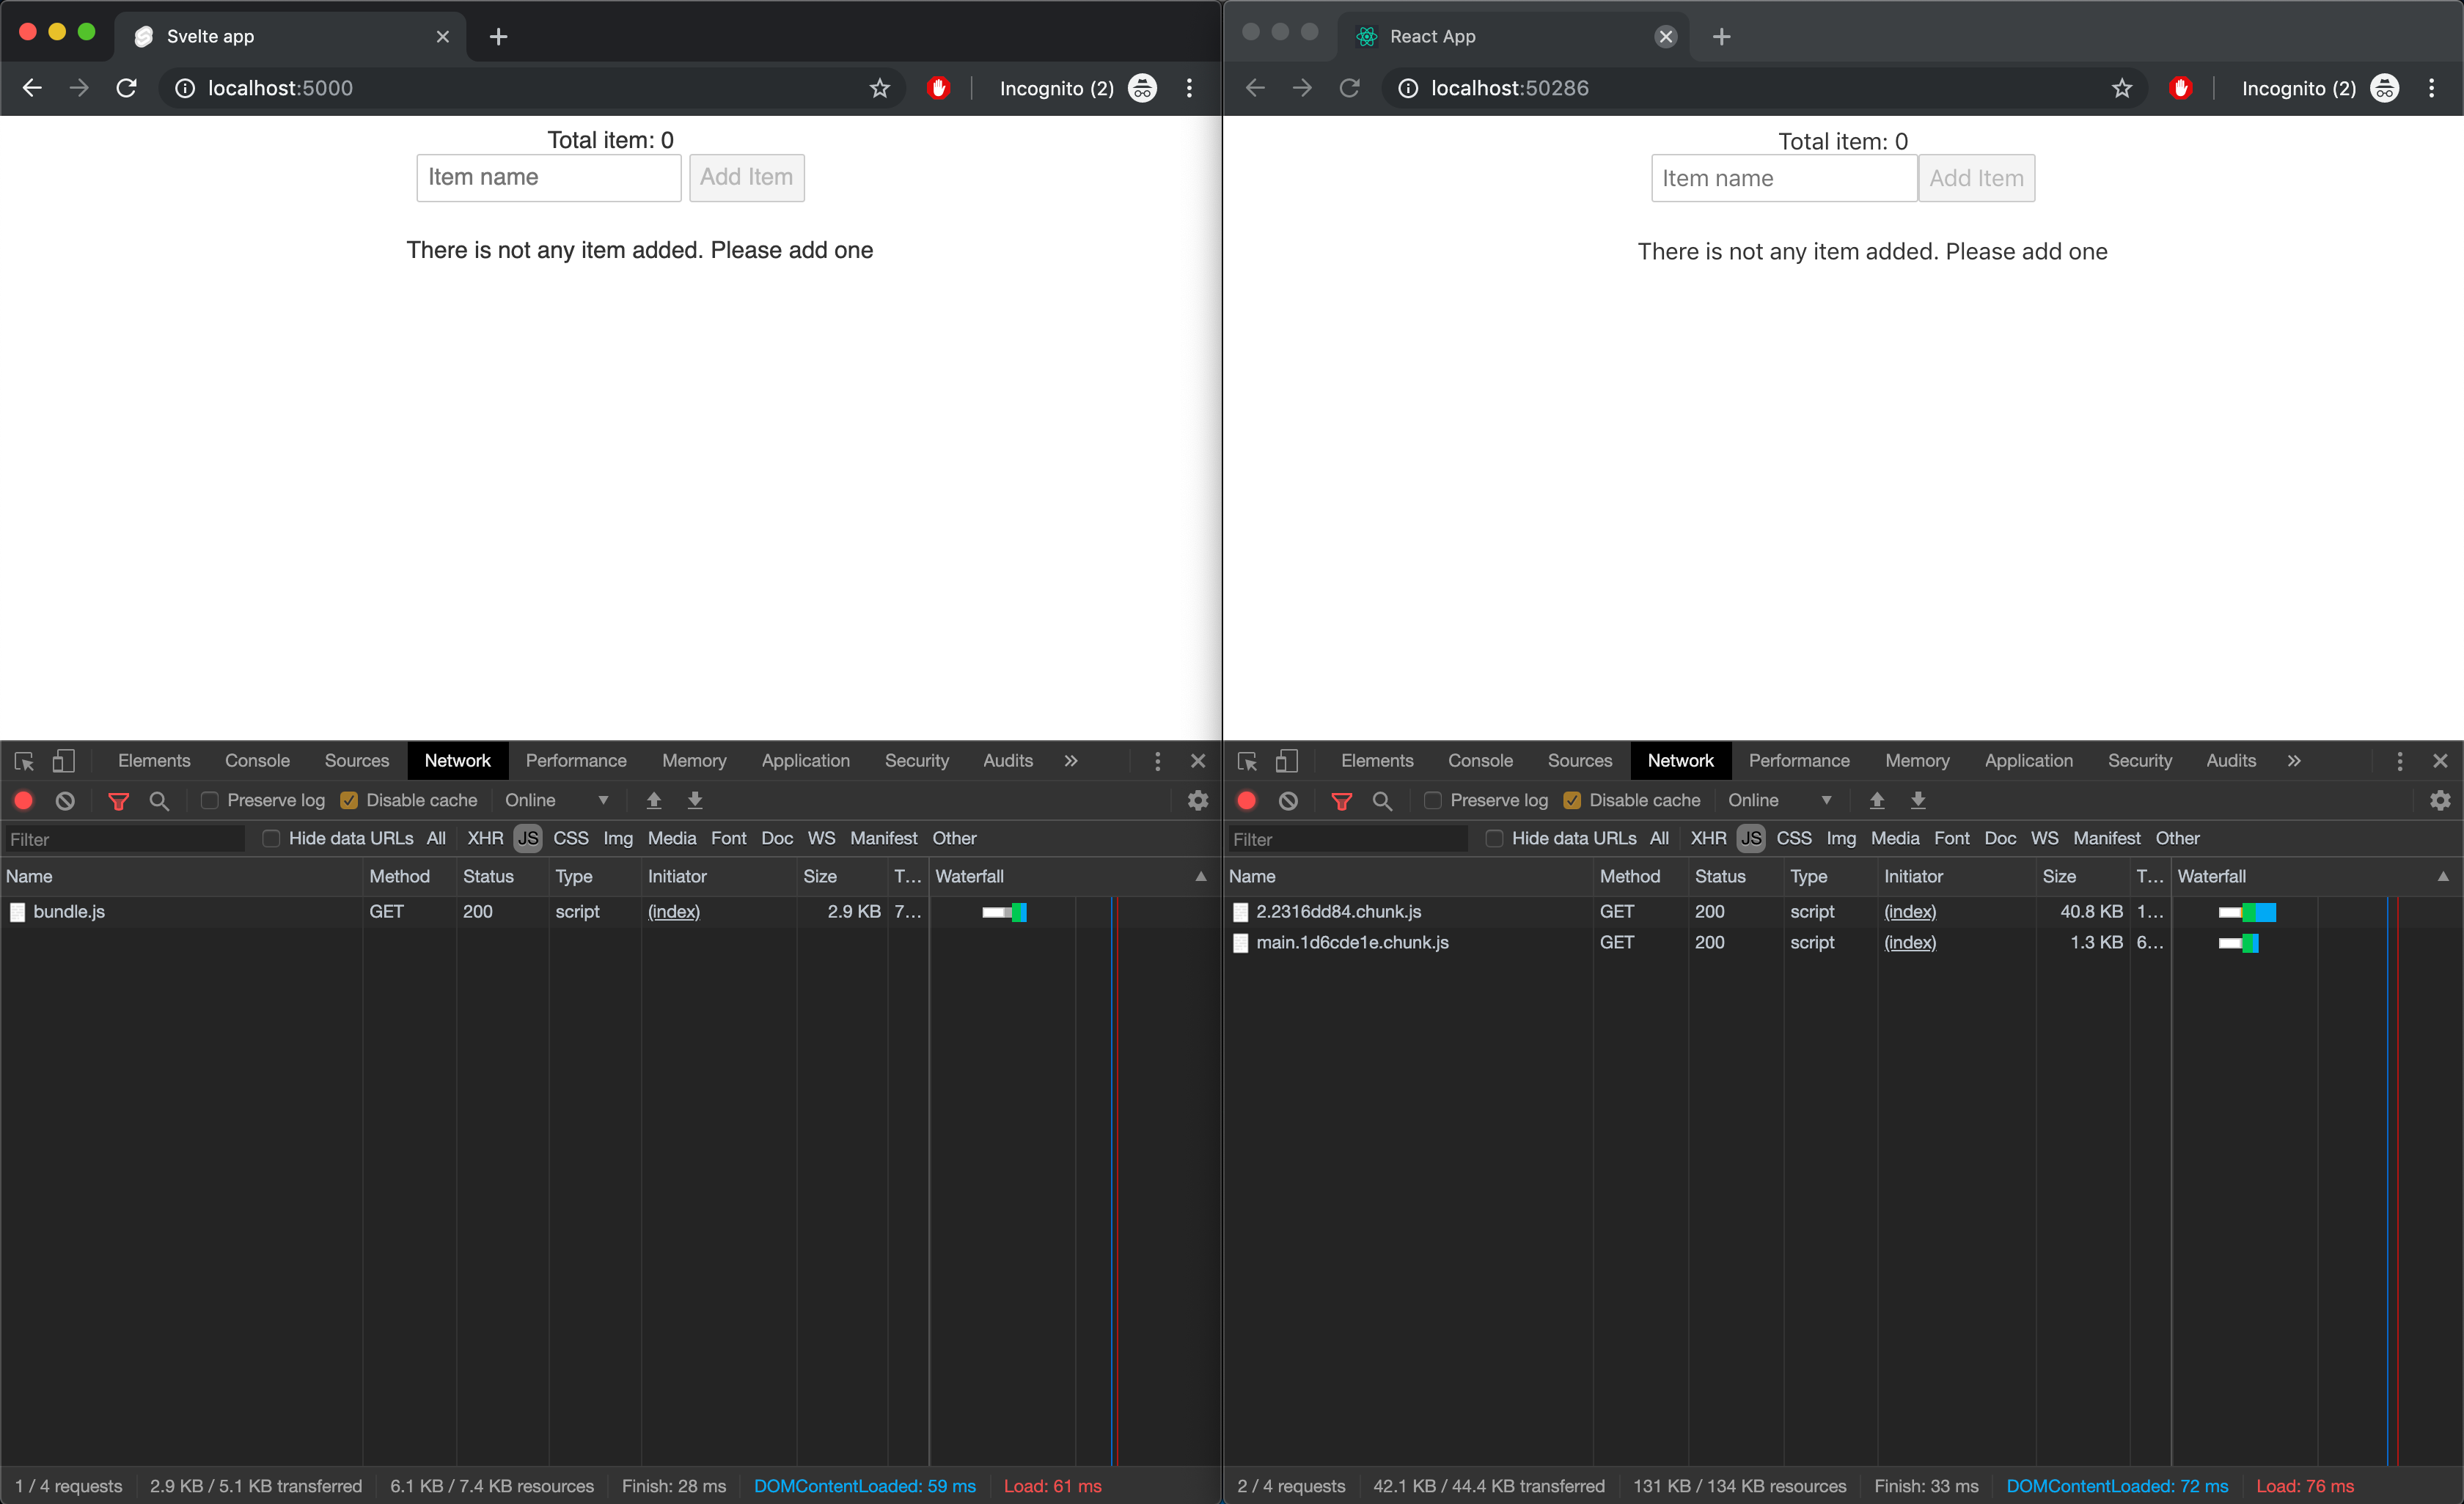This screenshot has width=2464, height=1504.
Task: Click the clear network log icon in Svelte DevTools
Action: (x=65, y=800)
